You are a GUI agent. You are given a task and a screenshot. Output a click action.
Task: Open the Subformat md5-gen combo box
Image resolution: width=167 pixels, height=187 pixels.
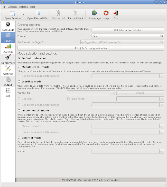pyautogui.click(x=122, y=42)
